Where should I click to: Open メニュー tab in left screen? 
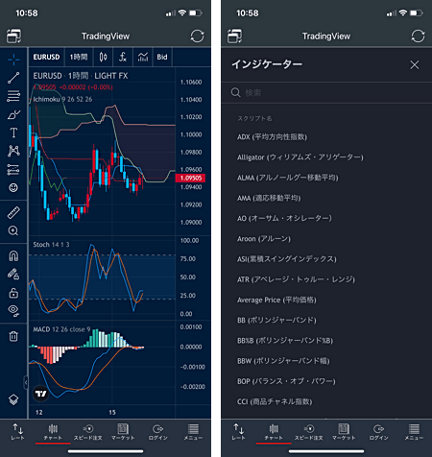(193, 432)
